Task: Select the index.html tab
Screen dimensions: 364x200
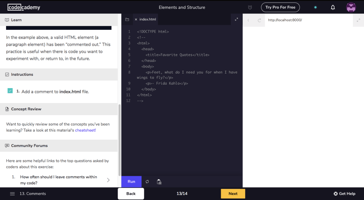Action: pos(148,20)
